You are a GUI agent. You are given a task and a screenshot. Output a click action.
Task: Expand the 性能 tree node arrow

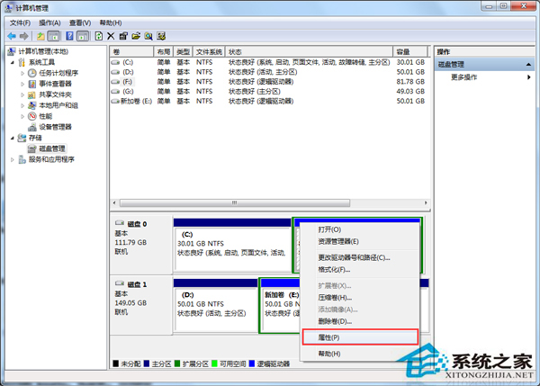(22, 116)
